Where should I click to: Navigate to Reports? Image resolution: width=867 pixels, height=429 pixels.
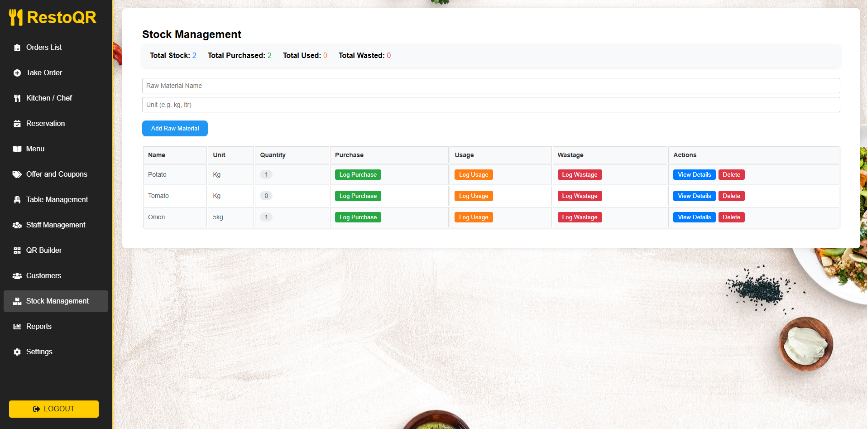38,327
